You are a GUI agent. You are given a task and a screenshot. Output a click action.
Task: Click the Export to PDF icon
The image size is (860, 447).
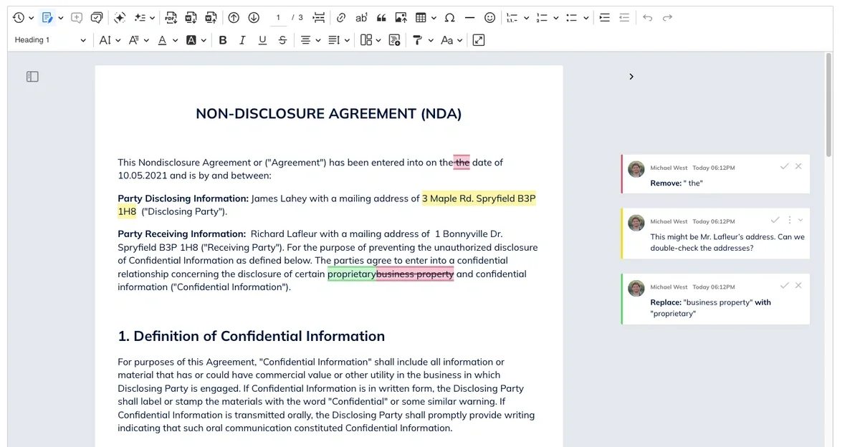coord(171,18)
